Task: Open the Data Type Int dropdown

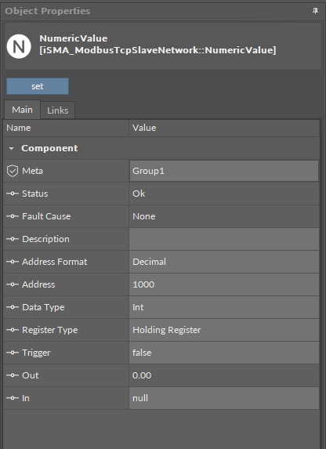Action: tap(224, 307)
